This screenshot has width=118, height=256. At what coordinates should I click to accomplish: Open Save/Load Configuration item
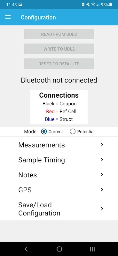pos(59,209)
